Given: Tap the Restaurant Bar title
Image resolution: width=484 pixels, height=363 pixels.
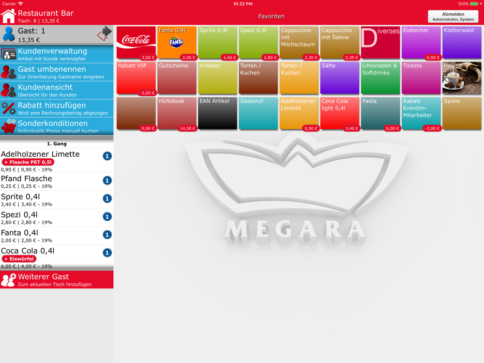Looking at the screenshot, I should (45, 13).
